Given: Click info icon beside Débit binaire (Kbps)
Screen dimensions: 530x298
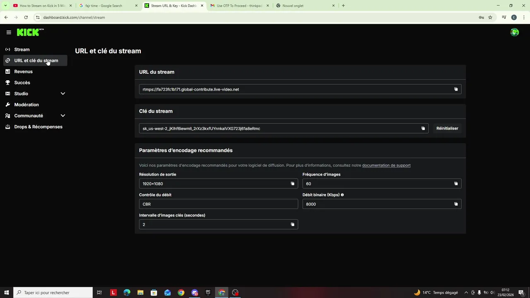Looking at the screenshot, I should (342, 195).
